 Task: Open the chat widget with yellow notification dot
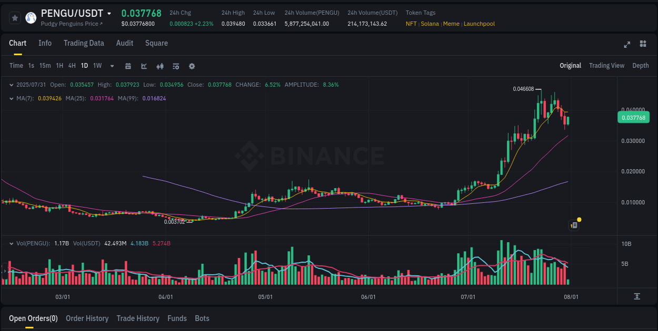(573, 225)
